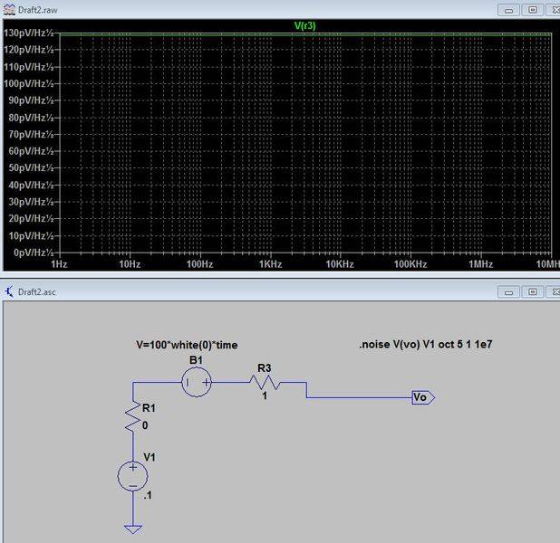Click the 50pV/Hz½ y-axis label
The image size is (560, 543).
click(x=31, y=167)
